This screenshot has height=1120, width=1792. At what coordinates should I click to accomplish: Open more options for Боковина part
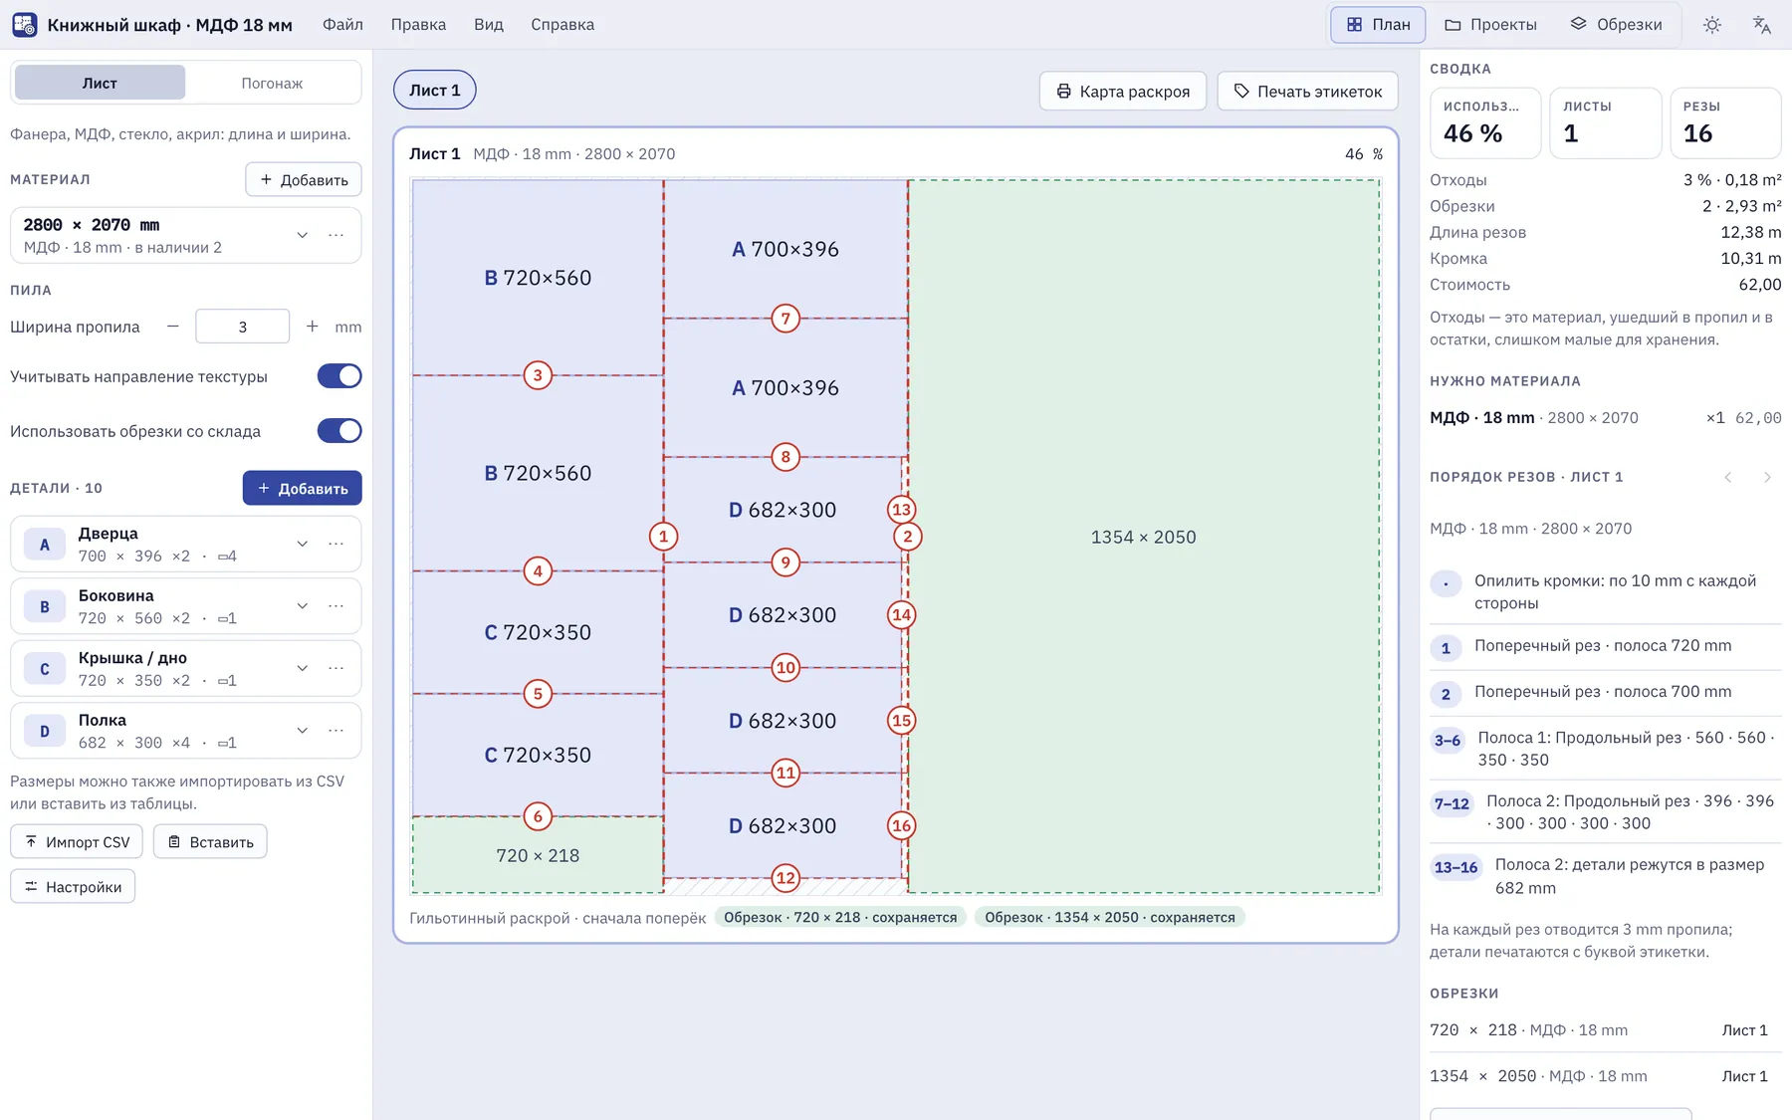[x=336, y=606]
